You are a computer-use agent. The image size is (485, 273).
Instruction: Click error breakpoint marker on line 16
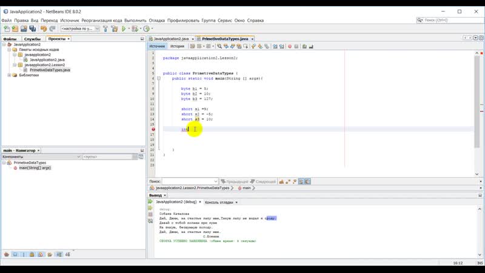tap(153, 129)
